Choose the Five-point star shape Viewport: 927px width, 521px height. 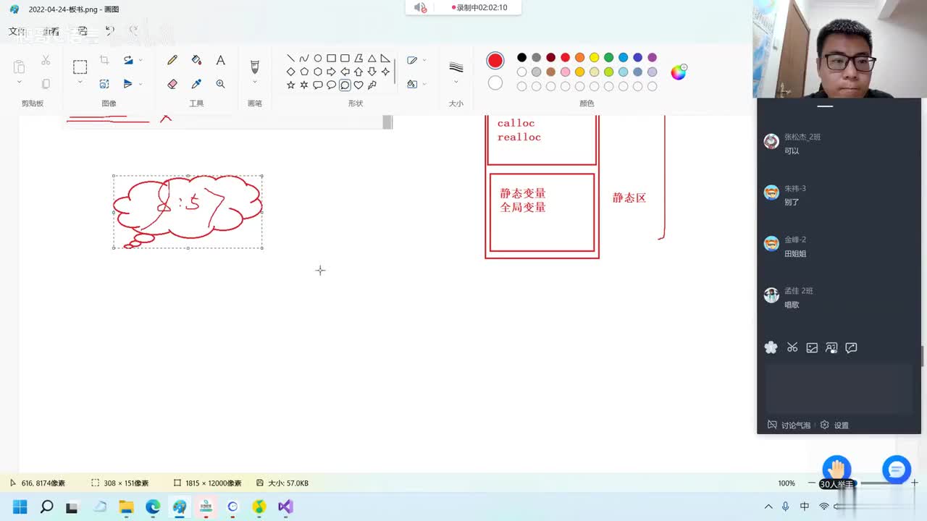coord(290,85)
